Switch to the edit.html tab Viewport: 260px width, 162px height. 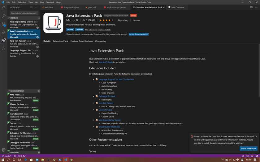[x=49, y=7]
